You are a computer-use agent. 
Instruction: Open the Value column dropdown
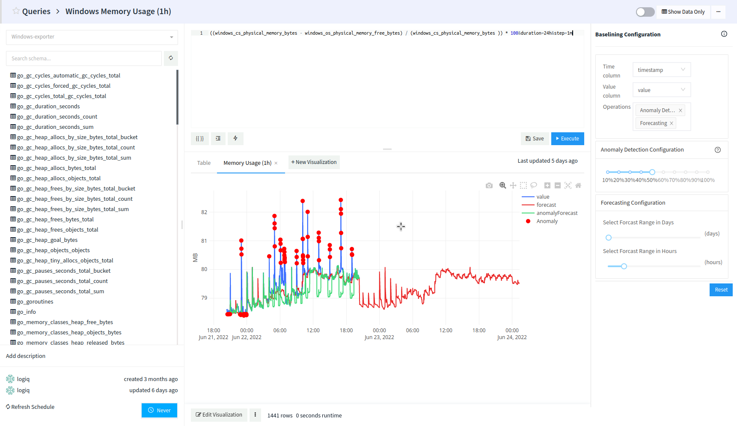tap(661, 90)
